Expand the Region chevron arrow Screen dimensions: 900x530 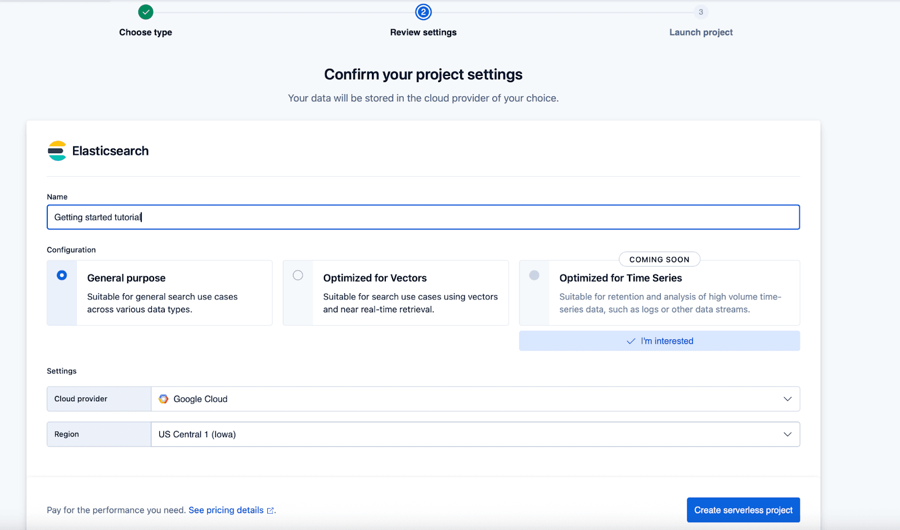787,434
